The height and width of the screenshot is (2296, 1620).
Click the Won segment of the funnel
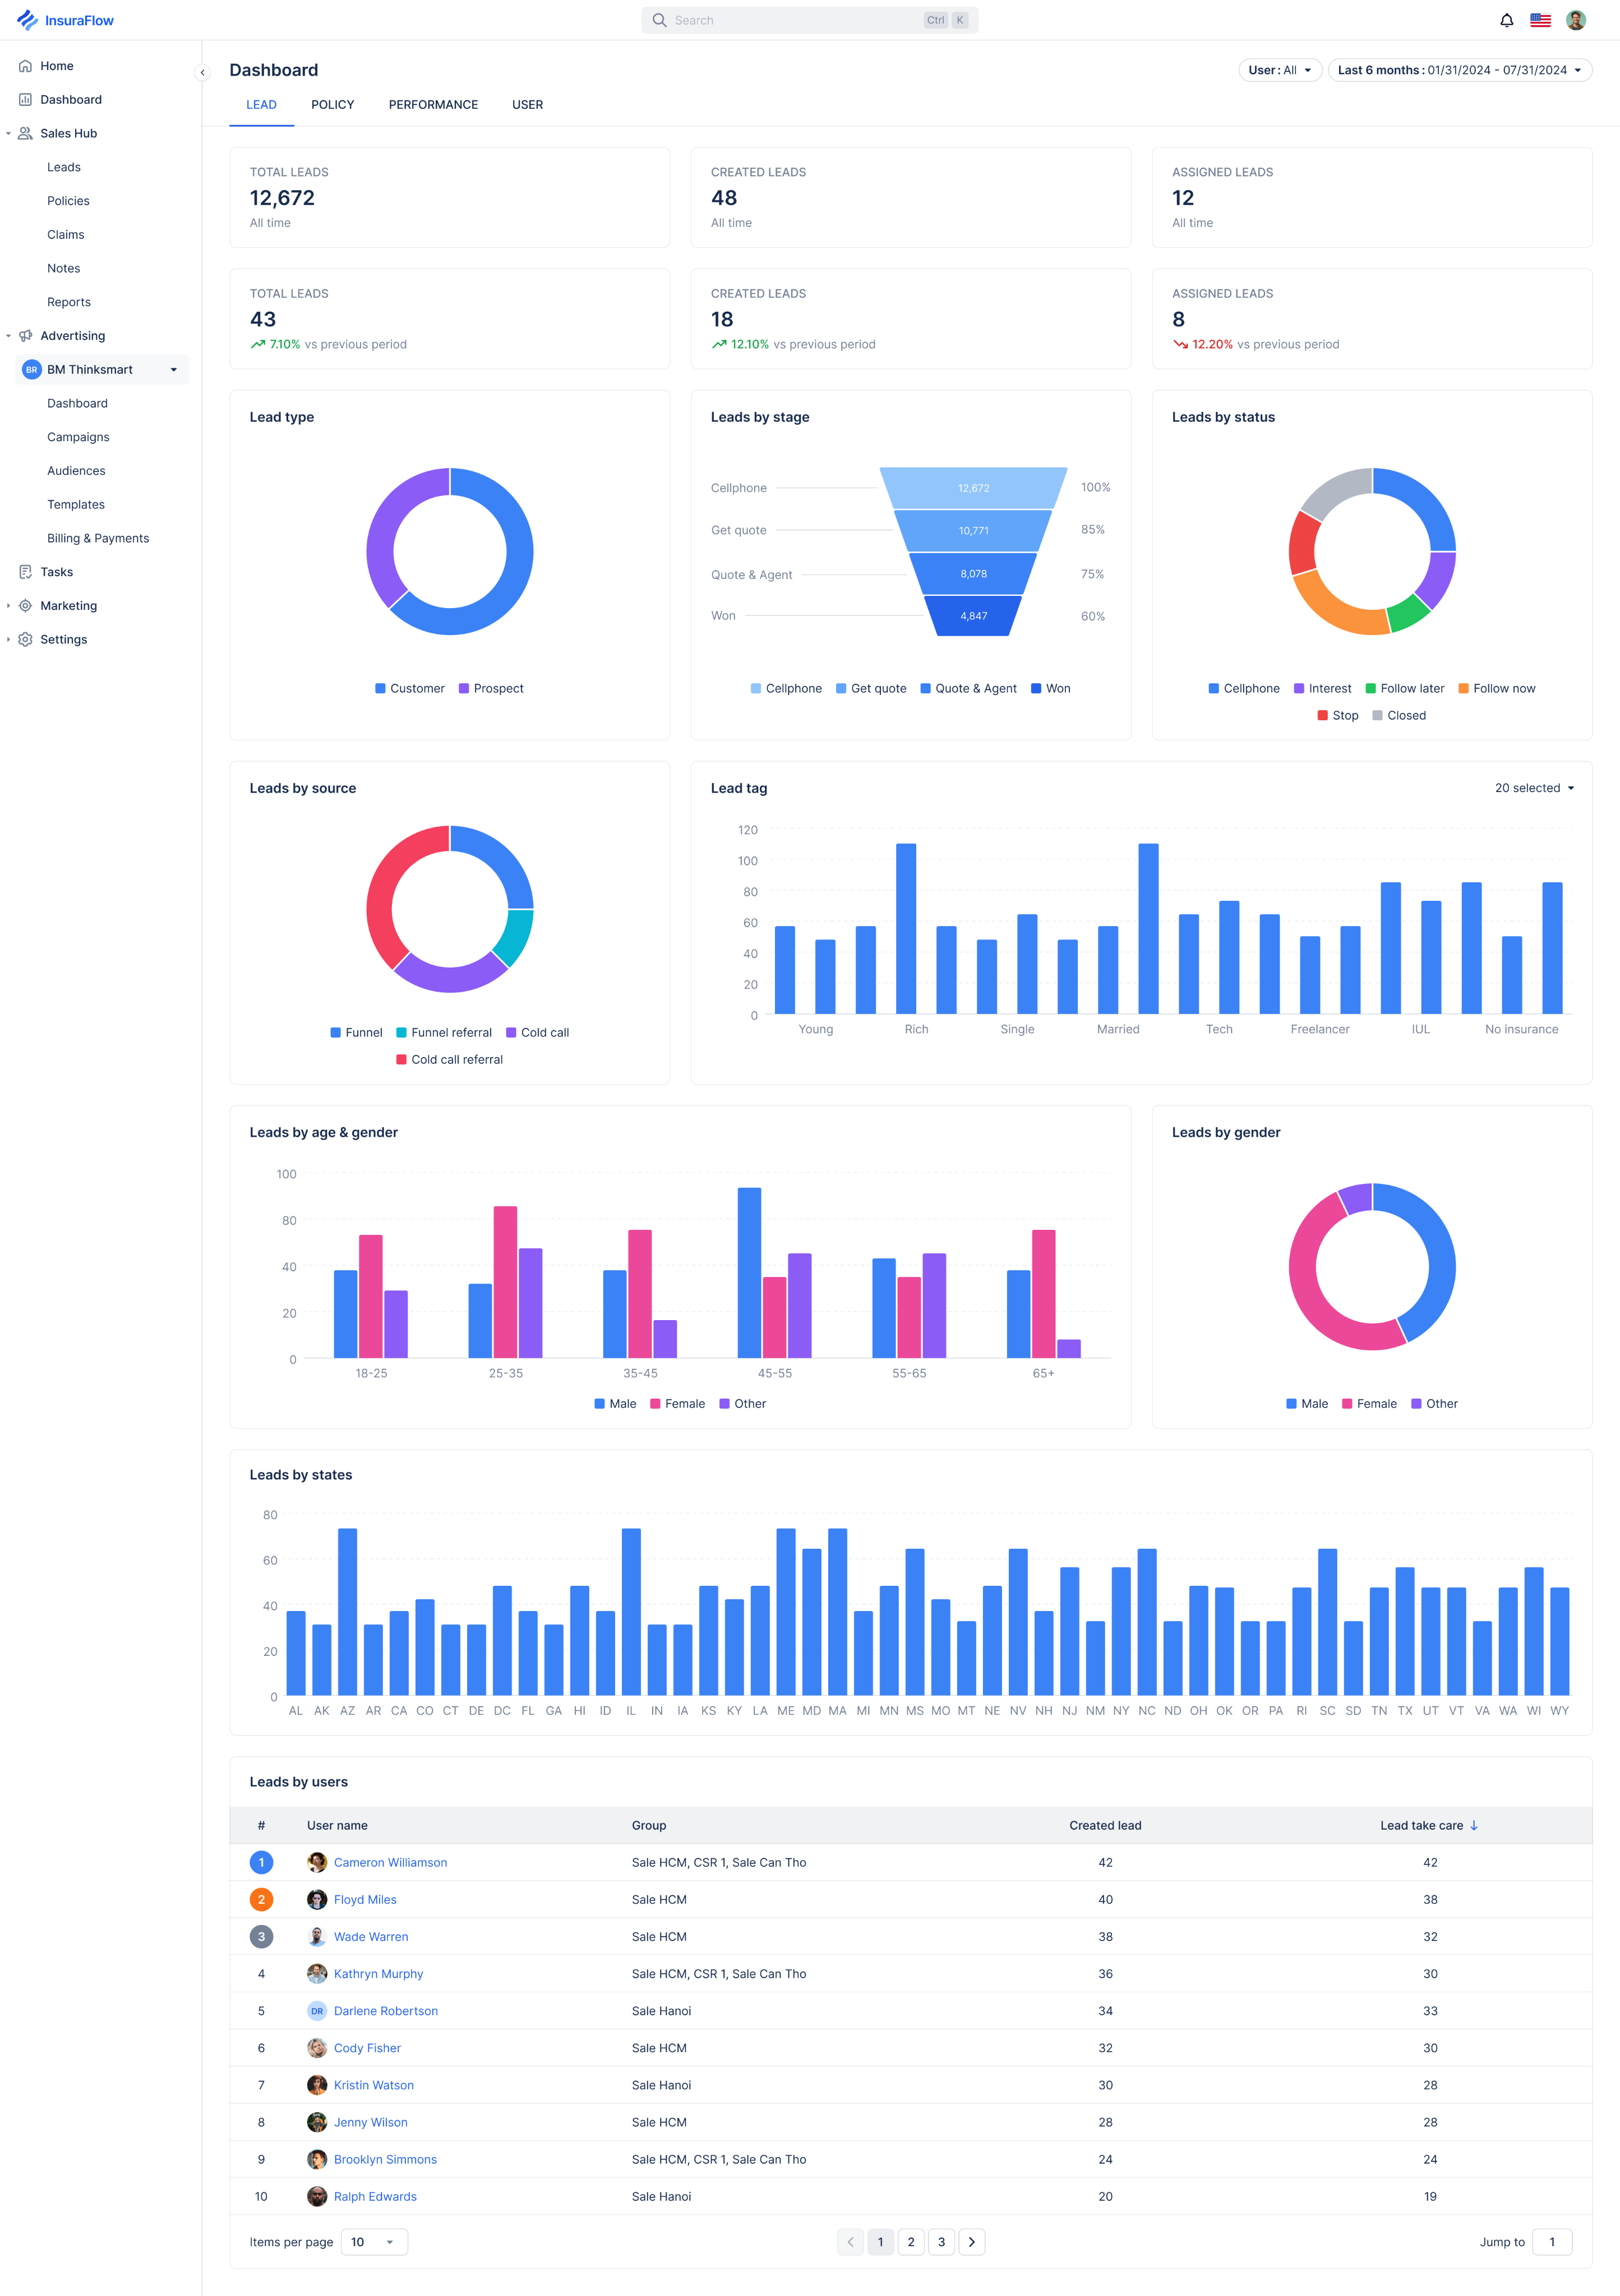pyautogui.click(x=972, y=616)
